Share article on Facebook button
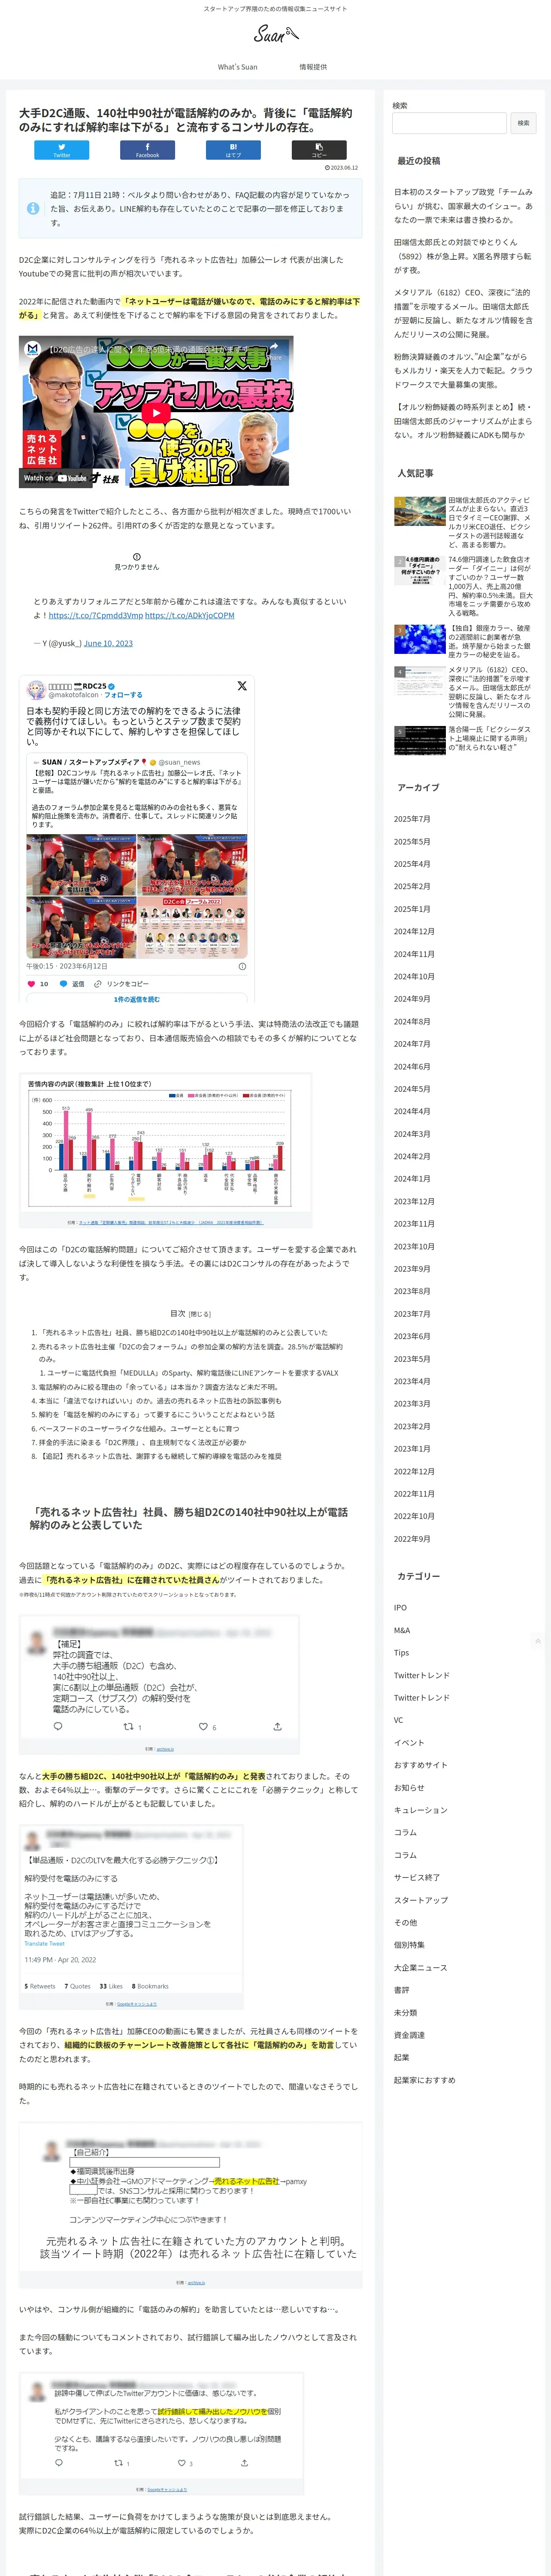Image resolution: width=551 pixels, height=2576 pixels. pyautogui.click(x=147, y=150)
